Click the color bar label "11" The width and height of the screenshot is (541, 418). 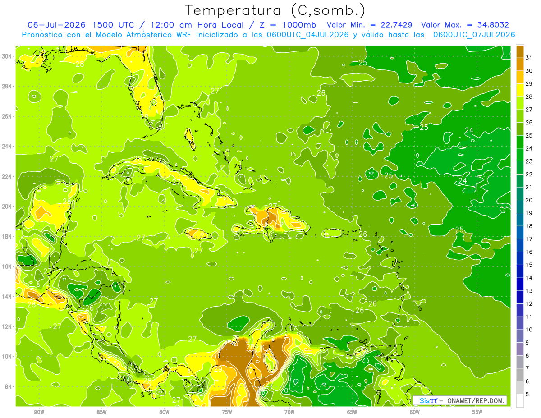tap(529, 317)
